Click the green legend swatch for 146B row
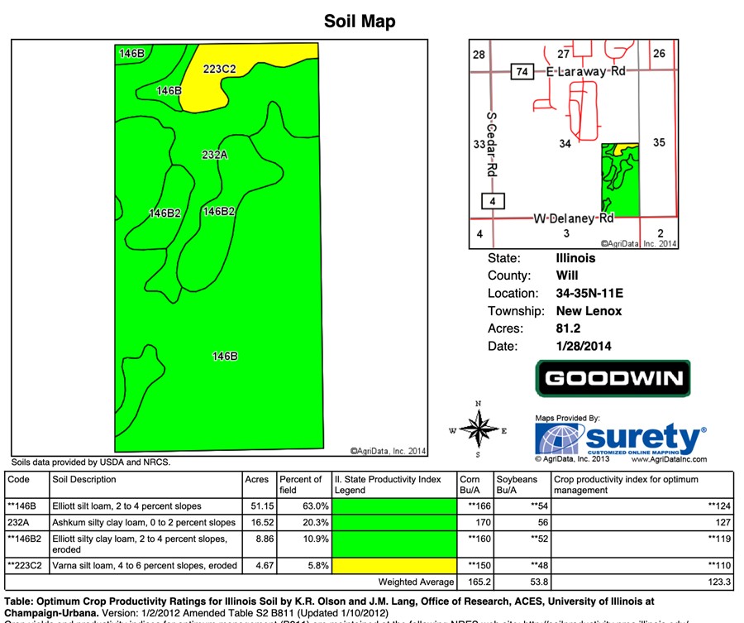Screen dimensions: 744x623 point(394,506)
